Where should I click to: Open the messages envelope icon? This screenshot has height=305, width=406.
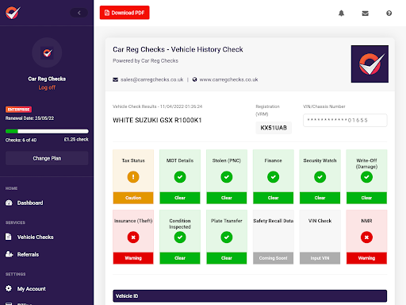tap(365, 14)
